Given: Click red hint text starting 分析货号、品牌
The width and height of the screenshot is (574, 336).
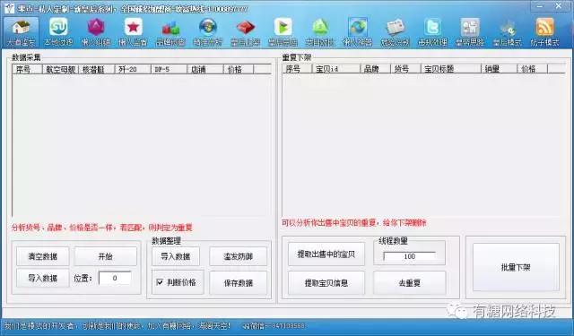Looking at the screenshot, I should point(101,228).
